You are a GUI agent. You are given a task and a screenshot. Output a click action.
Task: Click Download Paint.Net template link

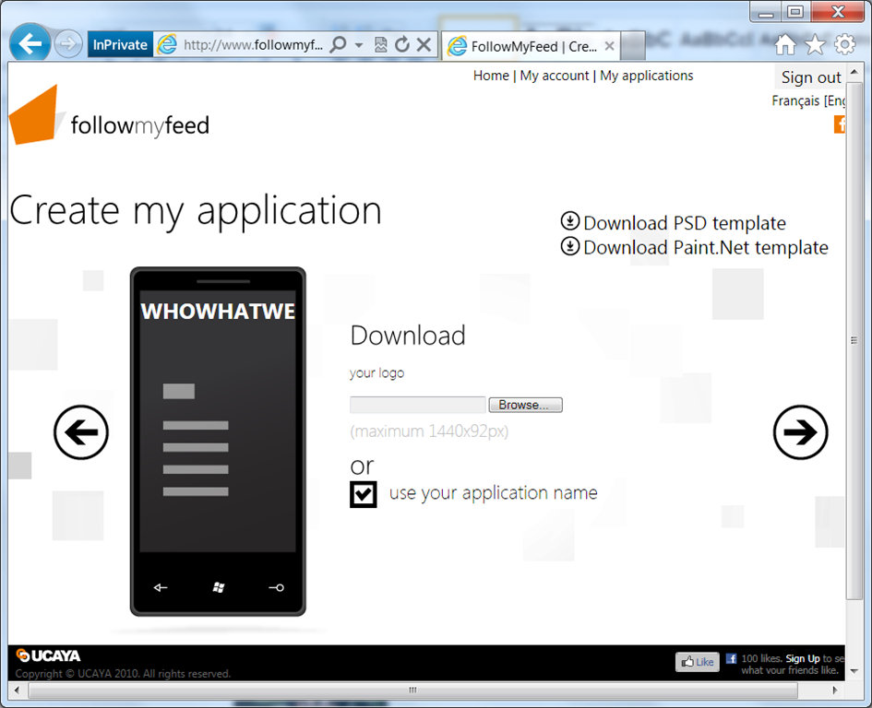(x=705, y=247)
